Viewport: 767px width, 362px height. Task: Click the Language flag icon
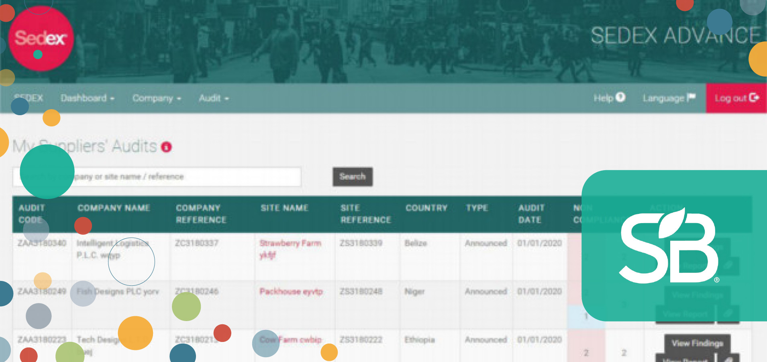[x=692, y=97]
